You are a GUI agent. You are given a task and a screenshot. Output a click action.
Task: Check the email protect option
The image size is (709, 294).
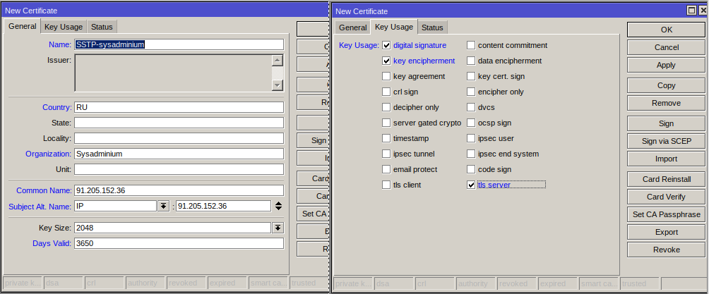386,169
